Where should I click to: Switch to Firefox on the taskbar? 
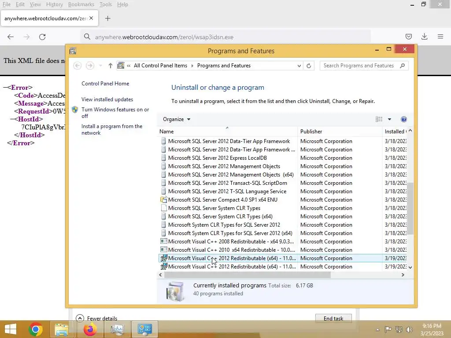coord(90,329)
